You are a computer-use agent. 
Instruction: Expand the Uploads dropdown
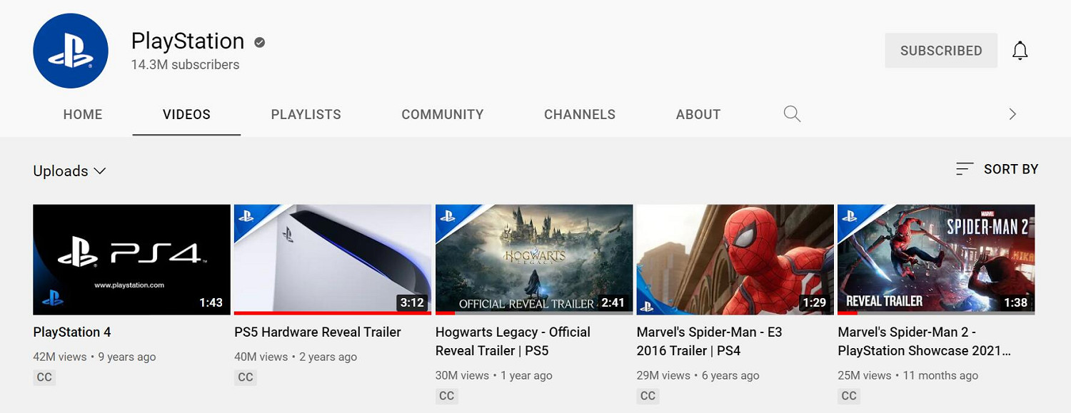pyautogui.click(x=69, y=171)
